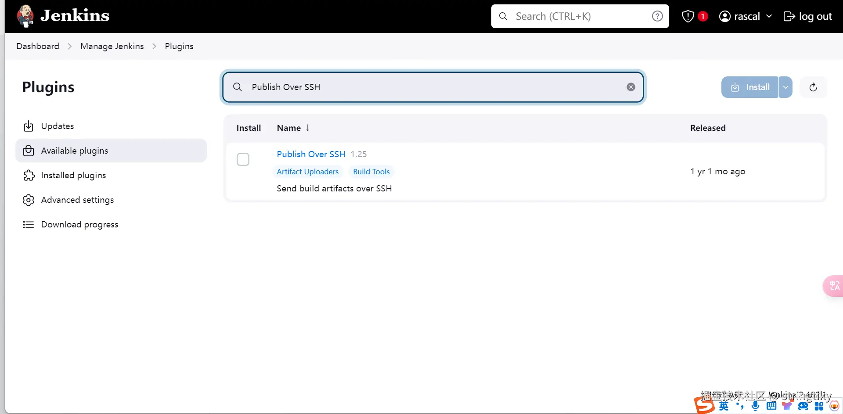Click the log out link
The height and width of the screenshot is (414, 843).
point(808,16)
